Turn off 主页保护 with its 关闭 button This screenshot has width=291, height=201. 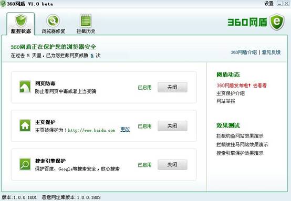[172, 126]
